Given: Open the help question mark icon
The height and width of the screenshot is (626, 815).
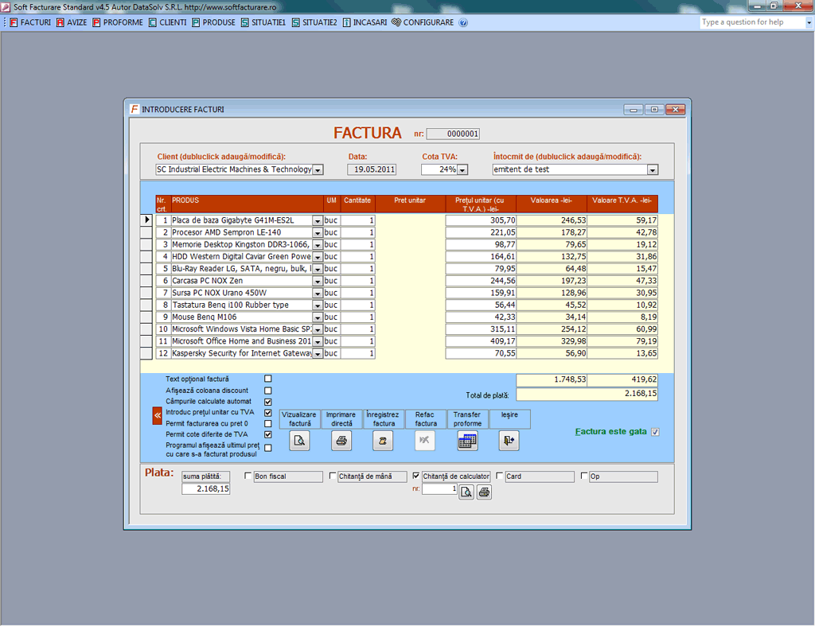Looking at the screenshot, I should (x=463, y=23).
